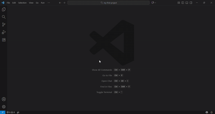Image resolution: width=215 pixels, height=114 pixels.
Task: Open the Source Control view
Action: pyautogui.click(x=4, y=25)
